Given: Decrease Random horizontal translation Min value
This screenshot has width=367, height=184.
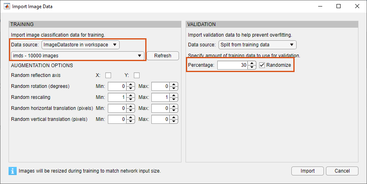Looking at the screenshot, I should pos(130,110).
